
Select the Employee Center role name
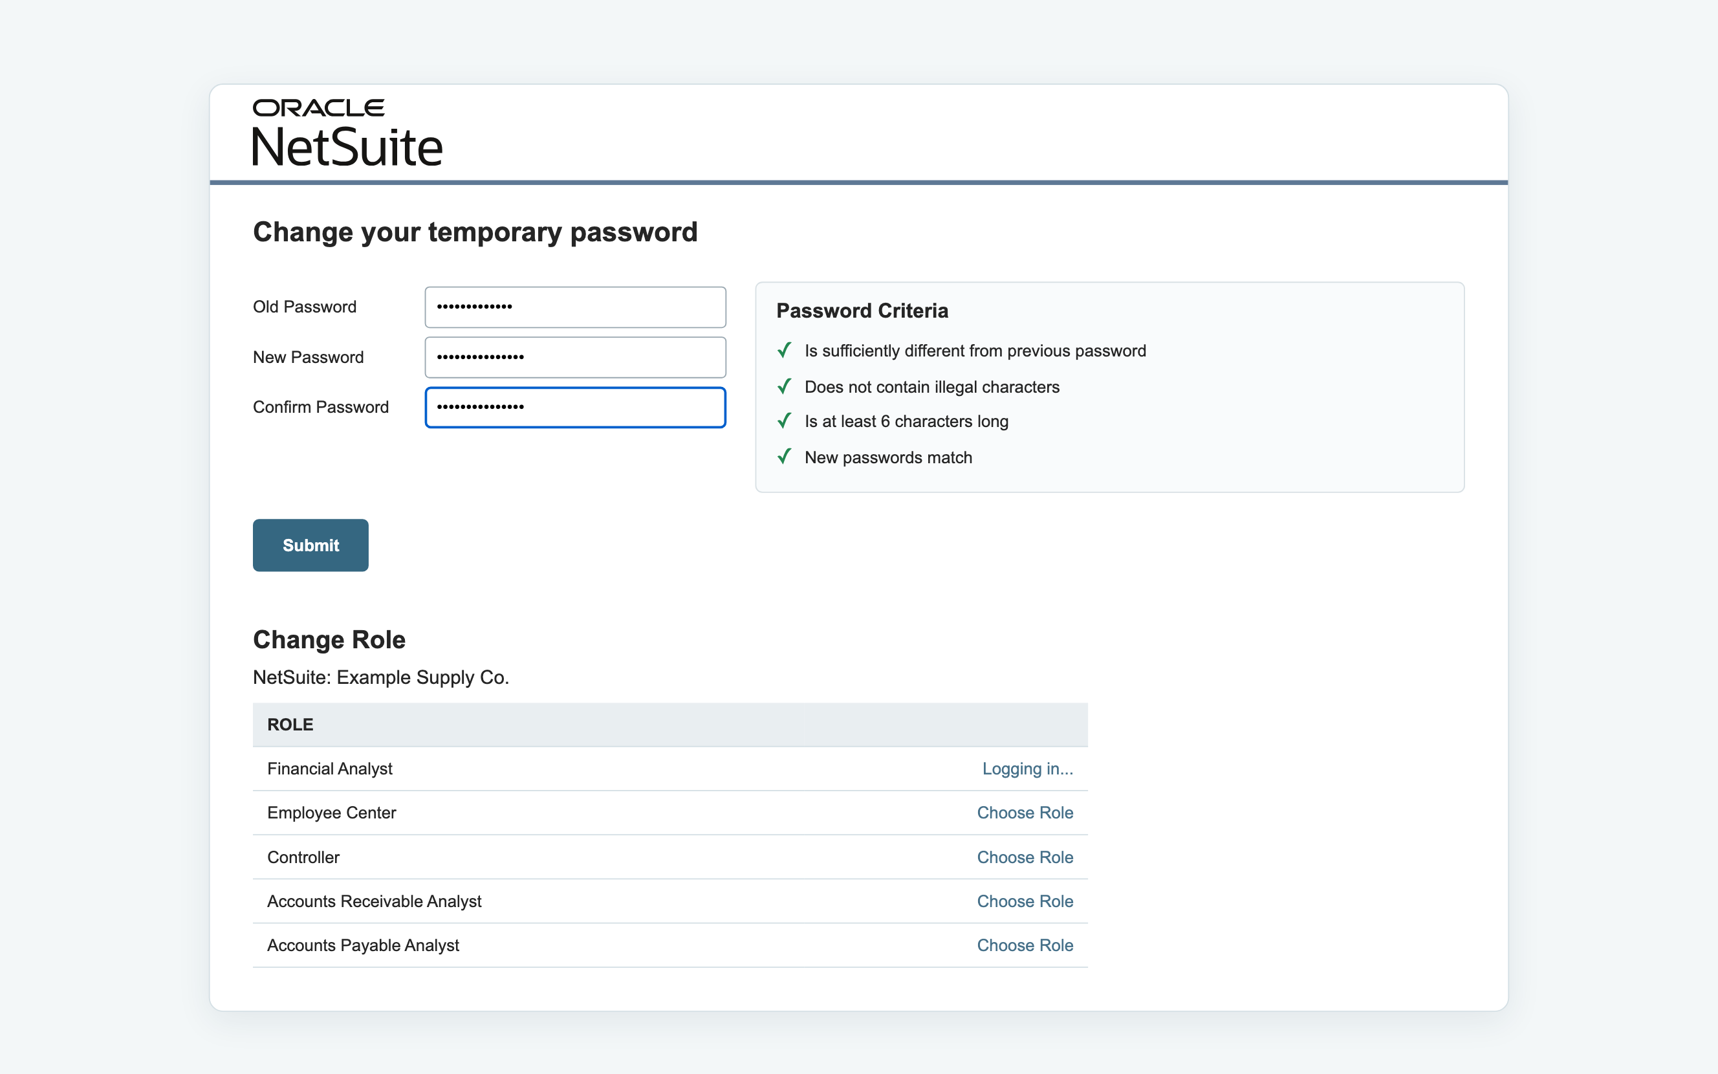point(332,813)
